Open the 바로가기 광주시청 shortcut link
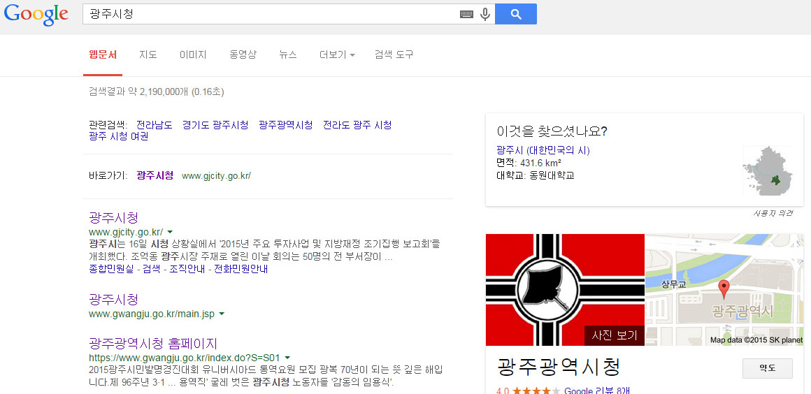The image size is (811, 394). [155, 176]
